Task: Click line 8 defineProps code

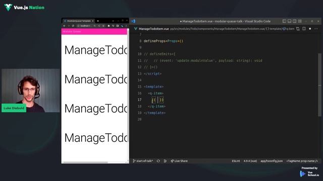Action: tap(163, 41)
